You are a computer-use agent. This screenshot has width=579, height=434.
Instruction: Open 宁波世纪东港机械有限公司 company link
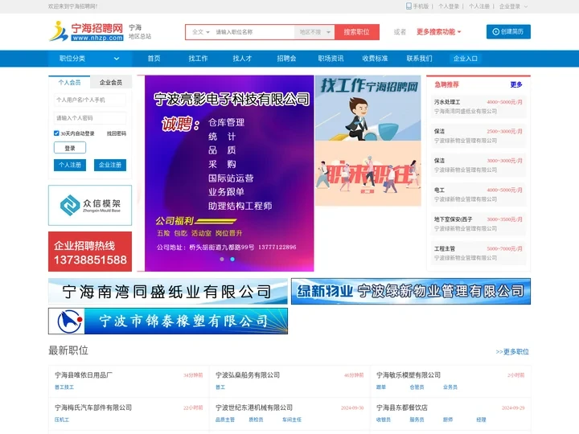(x=254, y=407)
